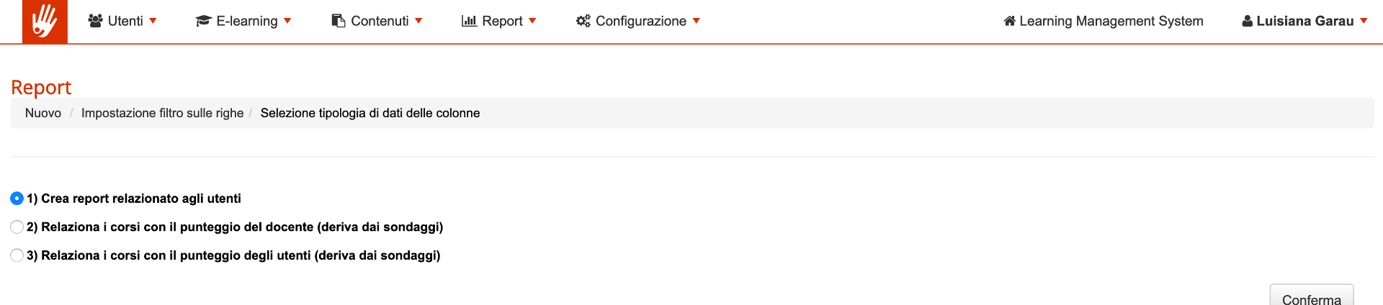The image size is (1383, 305).
Task: Expand the E-learning dropdown arrow
Action: pos(287,21)
